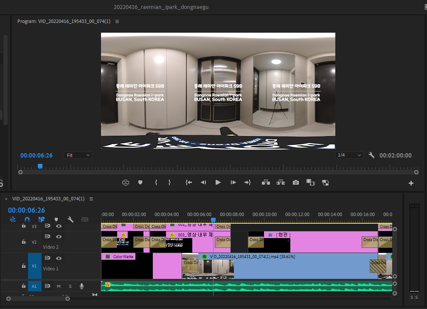Click the Video 1 track name
The height and width of the screenshot is (309, 427).
point(51,268)
